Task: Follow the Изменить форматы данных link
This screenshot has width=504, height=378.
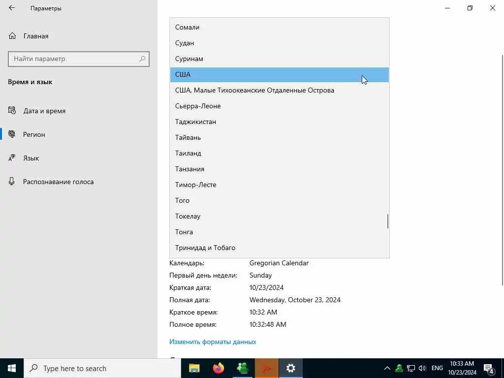Action: tap(213, 342)
